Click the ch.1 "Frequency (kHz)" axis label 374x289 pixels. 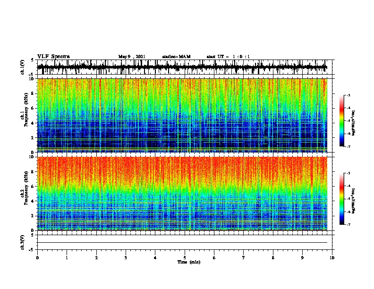pyautogui.click(x=26, y=110)
